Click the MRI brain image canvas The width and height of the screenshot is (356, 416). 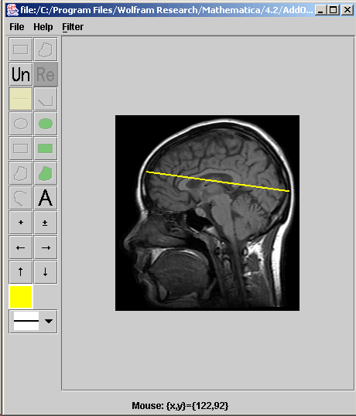[207, 213]
